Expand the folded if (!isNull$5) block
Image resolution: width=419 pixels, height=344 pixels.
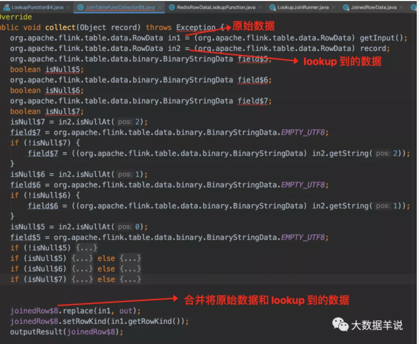pos(87,248)
